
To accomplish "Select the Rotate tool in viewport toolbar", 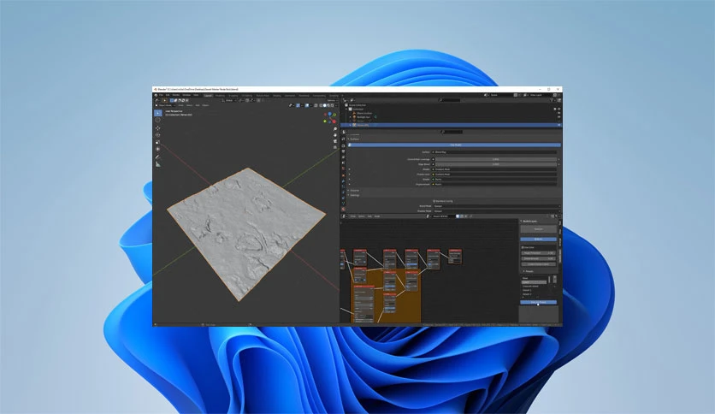I will 157,135.
